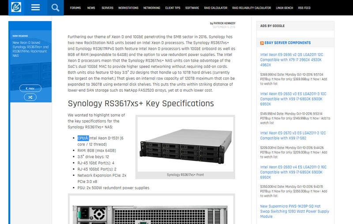Open the Servers menu item
The image size is (353, 224).
pos(107,8)
